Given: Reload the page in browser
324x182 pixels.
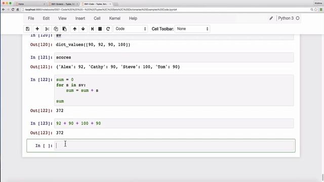Looking at the screenshot, I should click(13, 10).
